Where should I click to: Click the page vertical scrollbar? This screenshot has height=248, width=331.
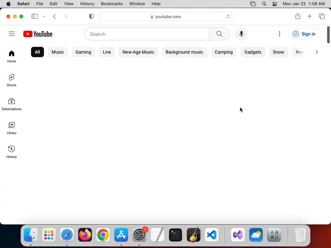(x=328, y=35)
